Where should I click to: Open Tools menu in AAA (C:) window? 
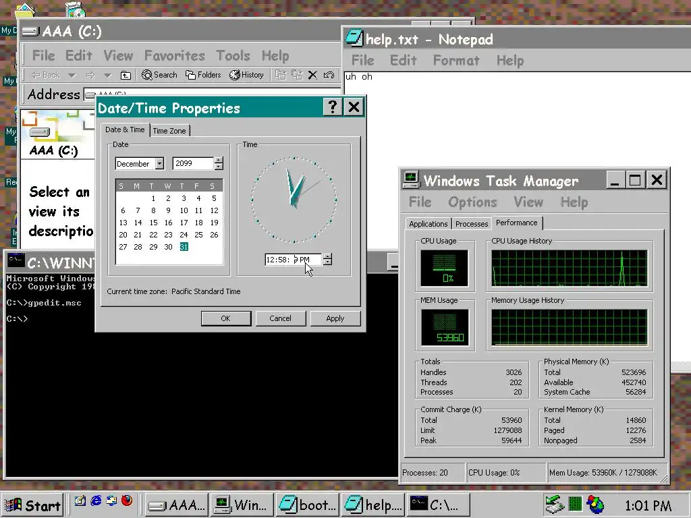tap(233, 55)
